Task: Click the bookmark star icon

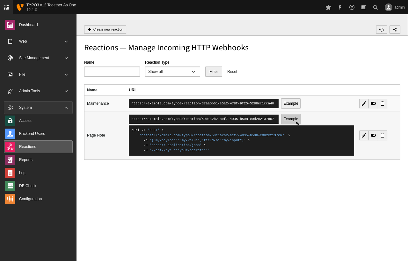Action: [328, 7]
